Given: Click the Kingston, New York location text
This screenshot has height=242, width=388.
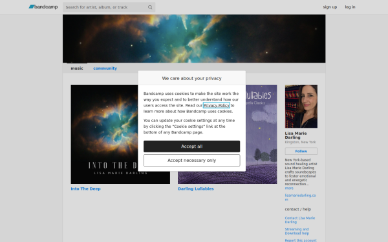Looking at the screenshot, I should (x=300, y=142).
